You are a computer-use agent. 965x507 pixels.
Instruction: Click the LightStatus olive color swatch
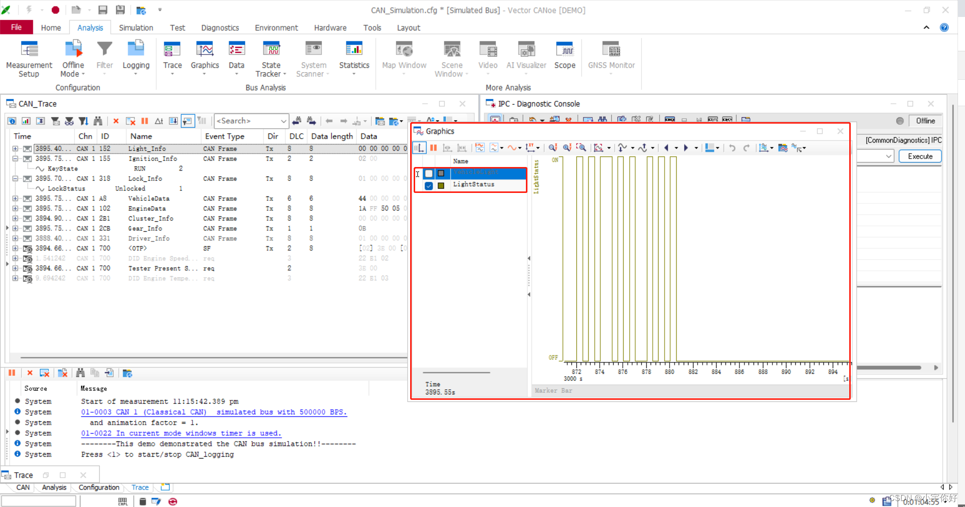(x=441, y=185)
